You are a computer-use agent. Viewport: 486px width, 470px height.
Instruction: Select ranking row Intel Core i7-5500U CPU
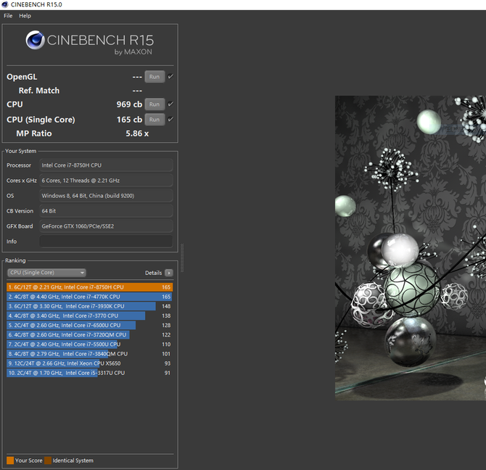tap(89, 345)
